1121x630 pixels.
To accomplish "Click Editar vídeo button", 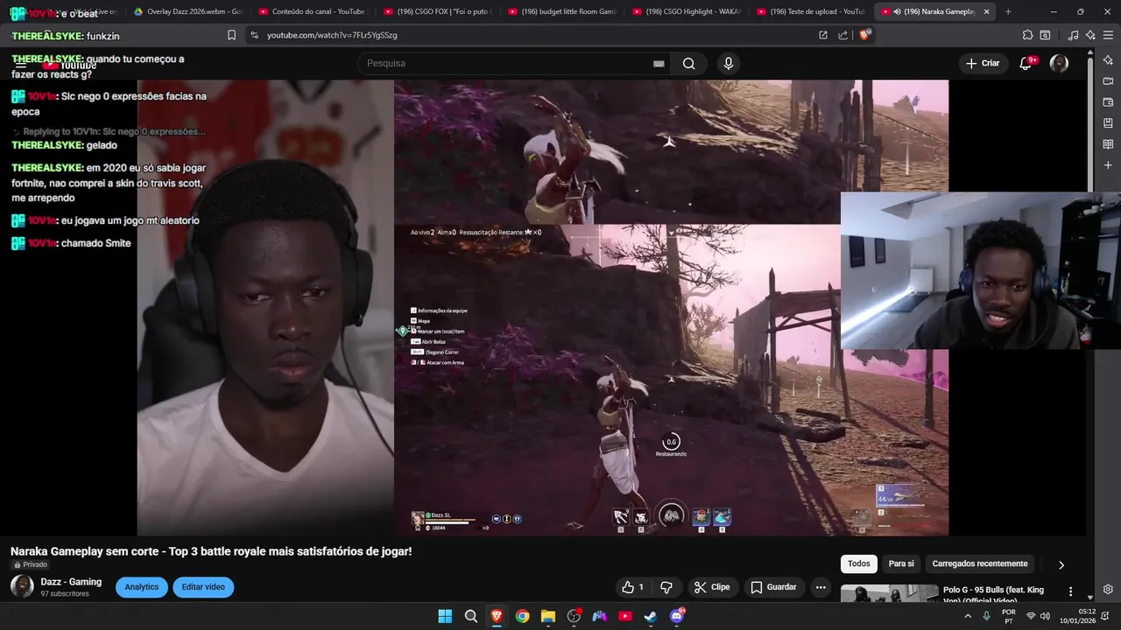I will click(203, 587).
